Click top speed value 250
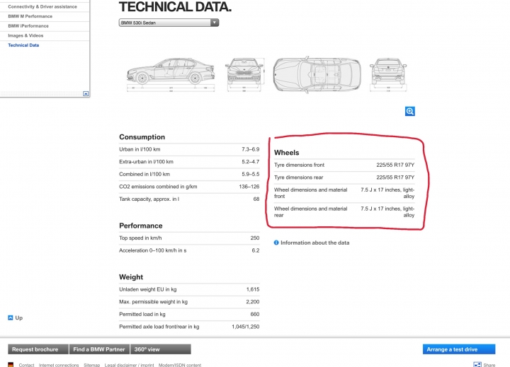 (x=255, y=238)
